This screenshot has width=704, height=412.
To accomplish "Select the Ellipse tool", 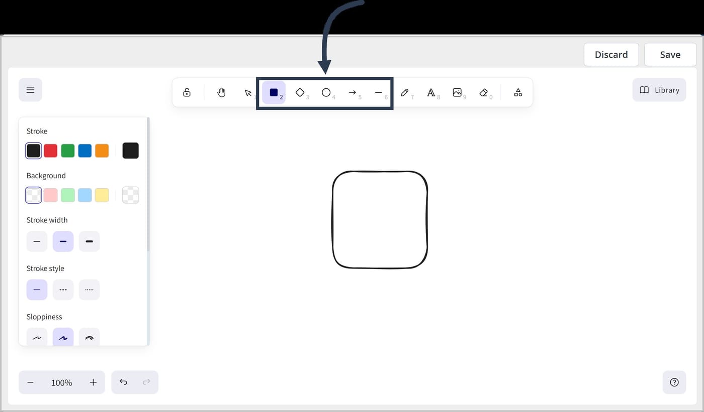I will tap(326, 92).
